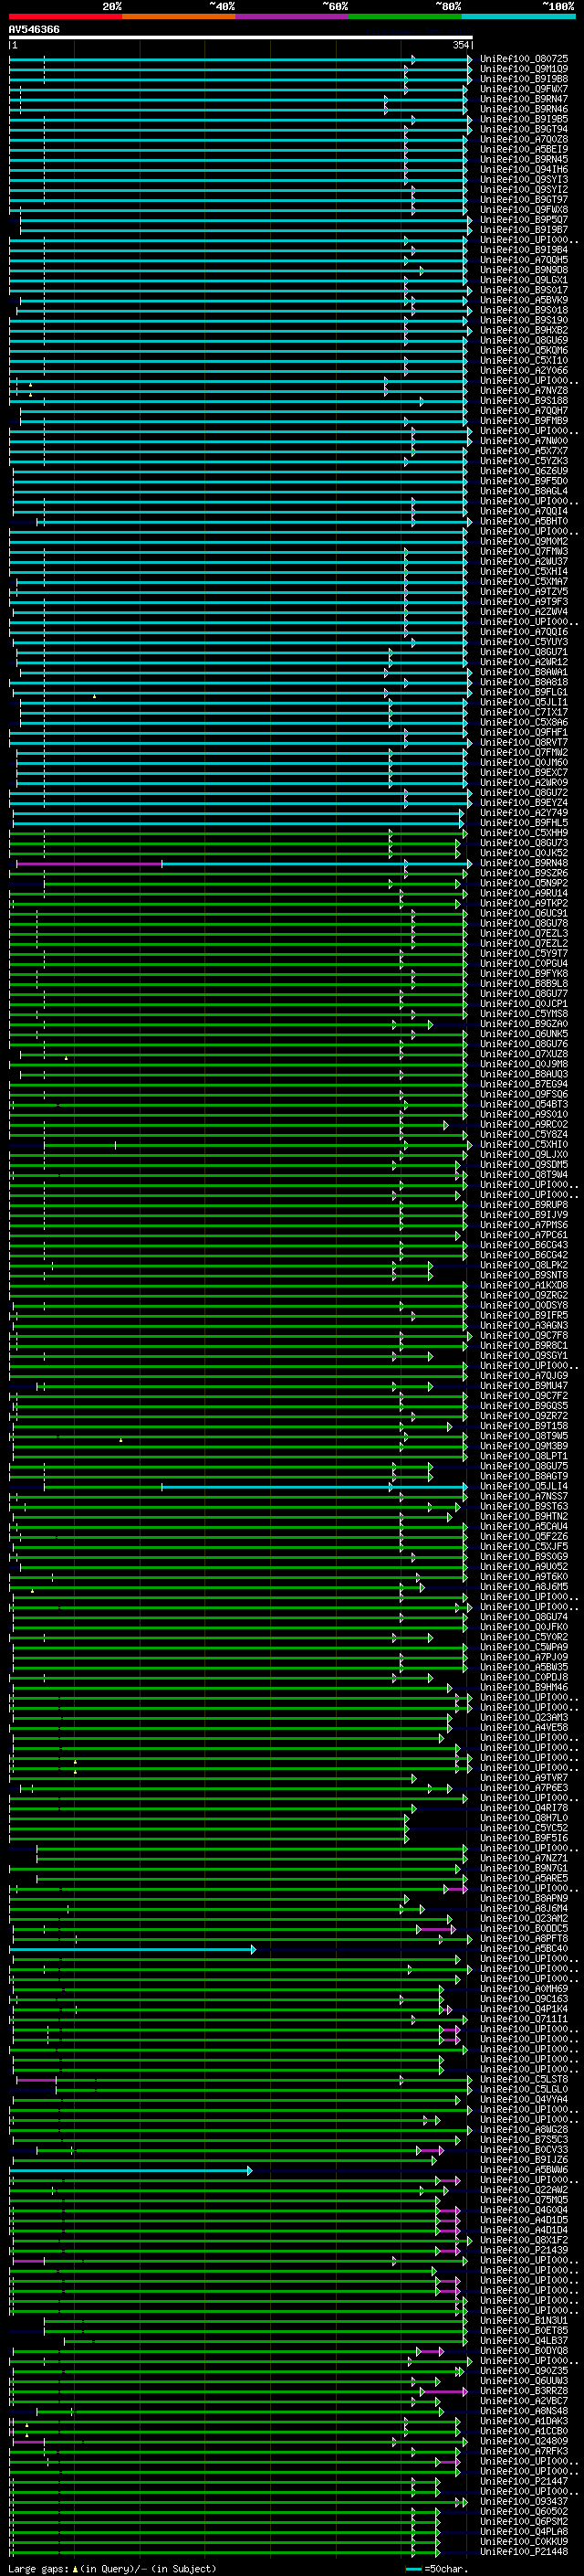Select hit UniRef100_A9RC02

pos(524,1124)
